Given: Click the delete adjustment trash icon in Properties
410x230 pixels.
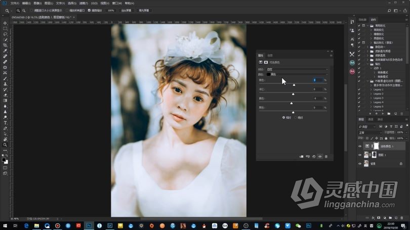Looking at the screenshot, I should 326,157.
